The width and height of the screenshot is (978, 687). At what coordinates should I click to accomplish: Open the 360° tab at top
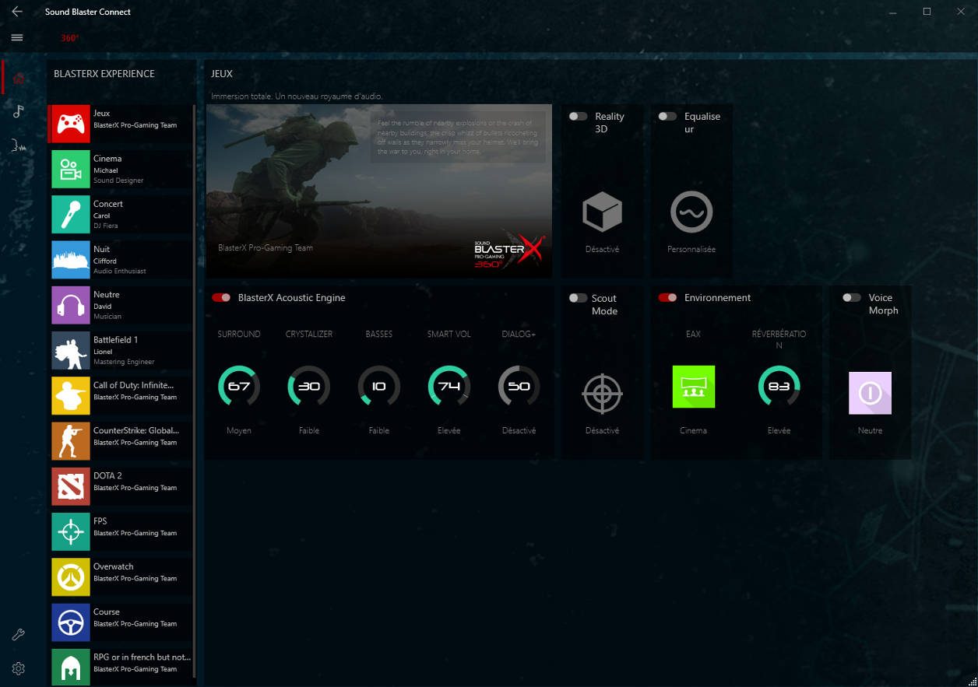(70, 38)
